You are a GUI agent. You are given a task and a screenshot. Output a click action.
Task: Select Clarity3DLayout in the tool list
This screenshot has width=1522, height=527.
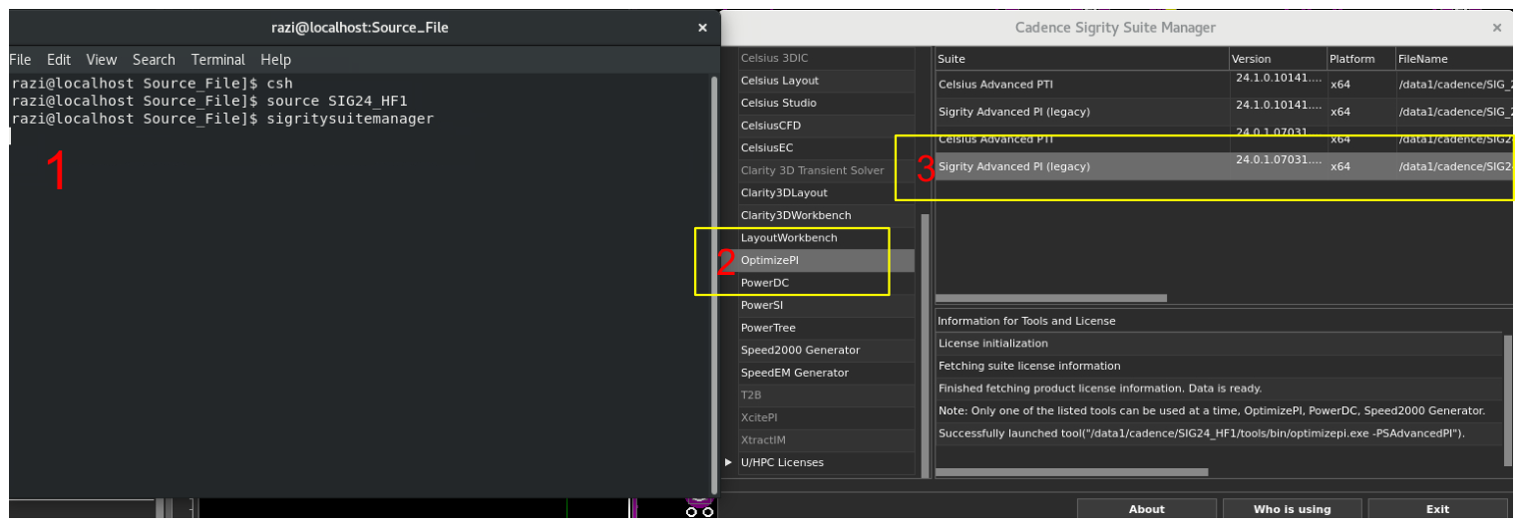[x=826, y=193]
